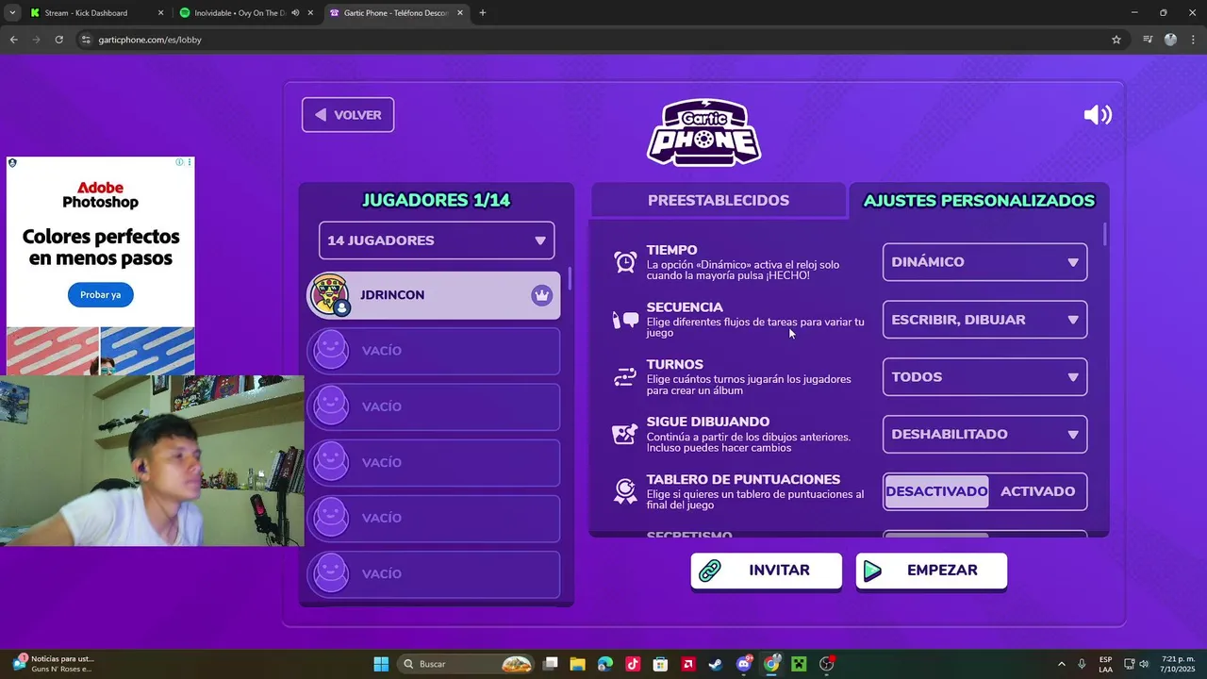Open AMD software from the taskbar
The image size is (1207, 679).
click(688, 664)
